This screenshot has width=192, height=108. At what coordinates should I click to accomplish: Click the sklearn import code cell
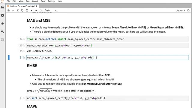tap(107, 39)
